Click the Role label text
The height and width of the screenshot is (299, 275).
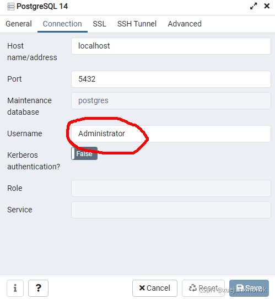pos(15,189)
